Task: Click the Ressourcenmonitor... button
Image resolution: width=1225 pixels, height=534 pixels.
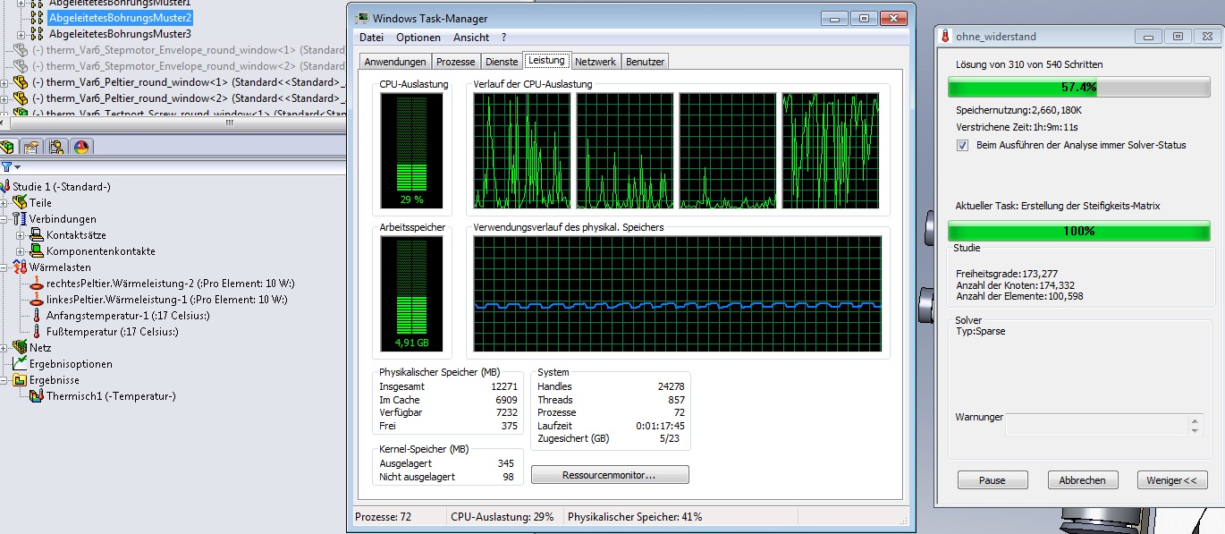Action: [x=610, y=475]
